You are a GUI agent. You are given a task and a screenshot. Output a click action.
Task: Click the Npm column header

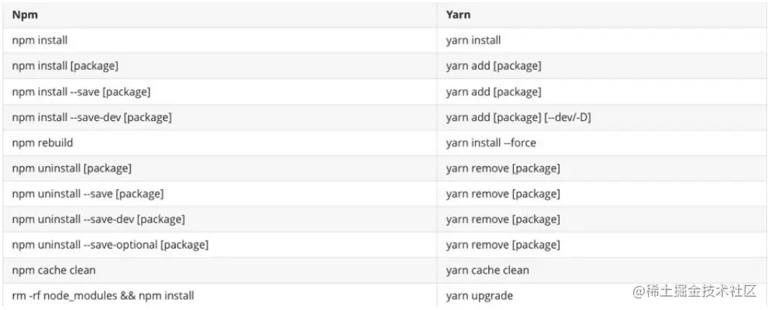[x=26, y=14]
